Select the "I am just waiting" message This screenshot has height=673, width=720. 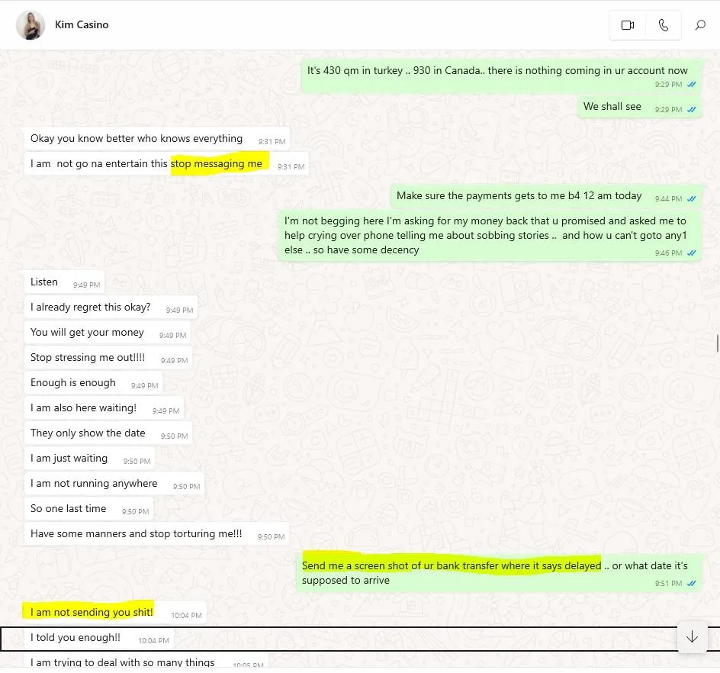click(x=89, y=459)
